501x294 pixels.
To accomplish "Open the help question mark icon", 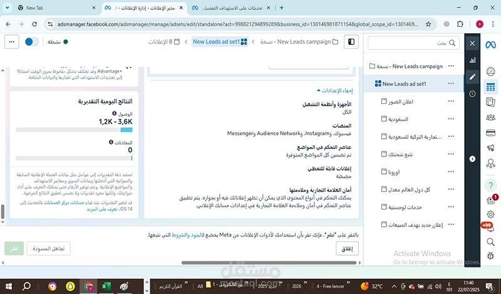I will coord(490,185).
